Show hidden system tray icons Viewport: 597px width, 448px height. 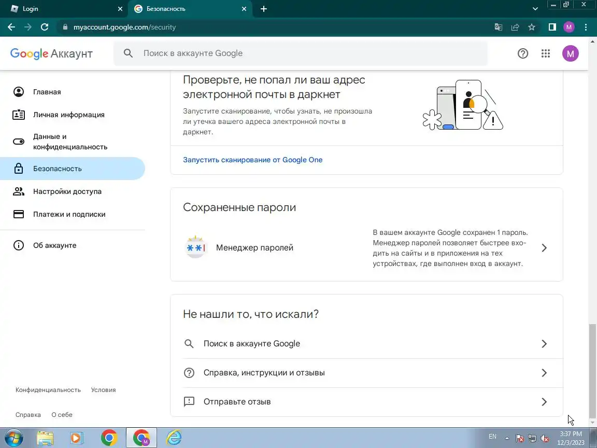507,439
